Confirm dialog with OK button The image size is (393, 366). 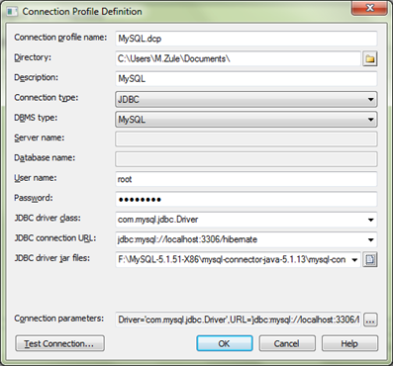(225, 343)
